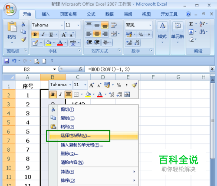The width and height of the screenshot is (217, 186).
Task: Select the Format Painter in the ribbon
Action: [23, 39]
